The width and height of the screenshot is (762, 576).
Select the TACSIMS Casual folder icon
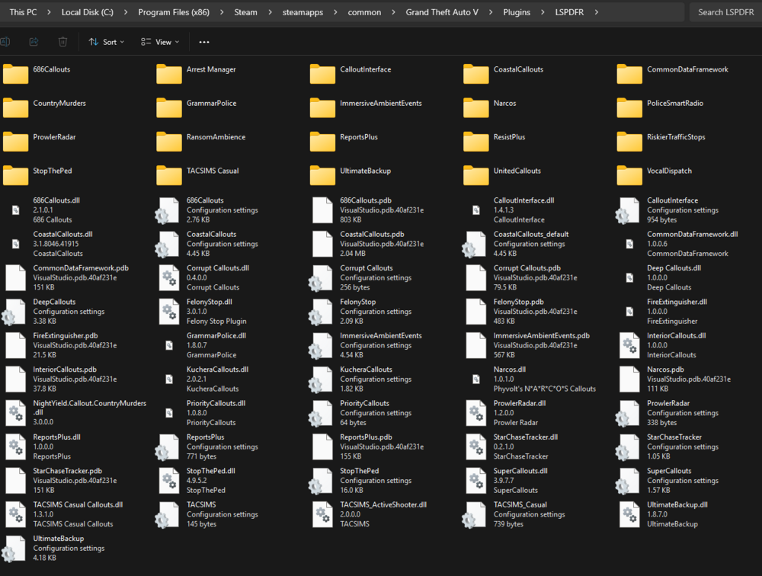(169, 175)
